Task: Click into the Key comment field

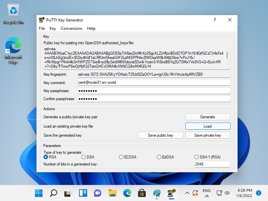Action: tap(154, 82)
